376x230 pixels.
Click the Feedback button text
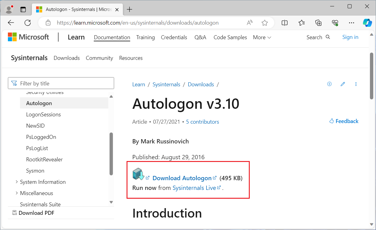(x=347, y=121)
